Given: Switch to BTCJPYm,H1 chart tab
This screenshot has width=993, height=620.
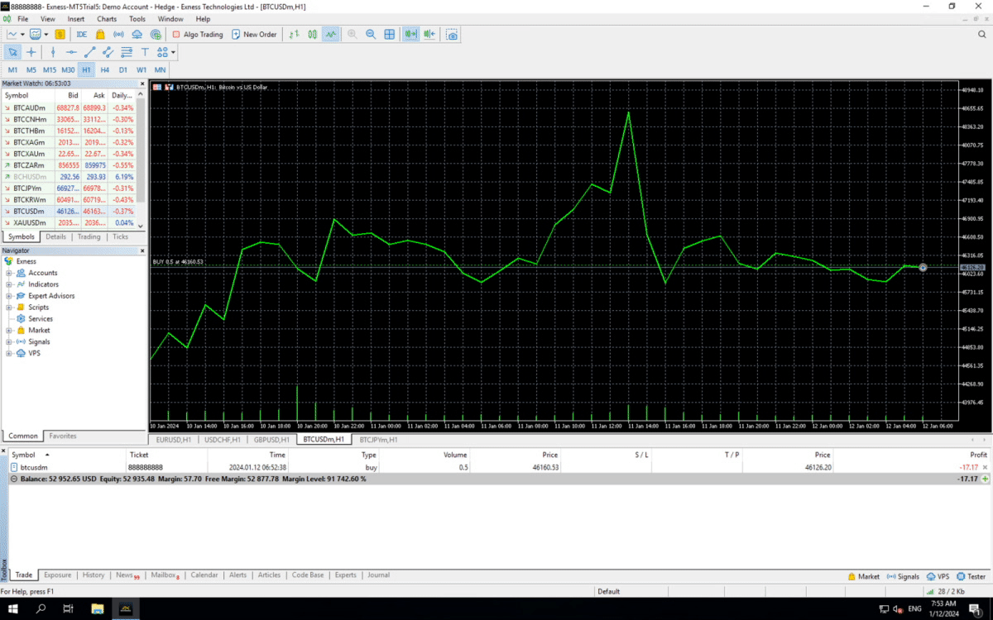Looking at the screenshot, I should click(379, 440).
